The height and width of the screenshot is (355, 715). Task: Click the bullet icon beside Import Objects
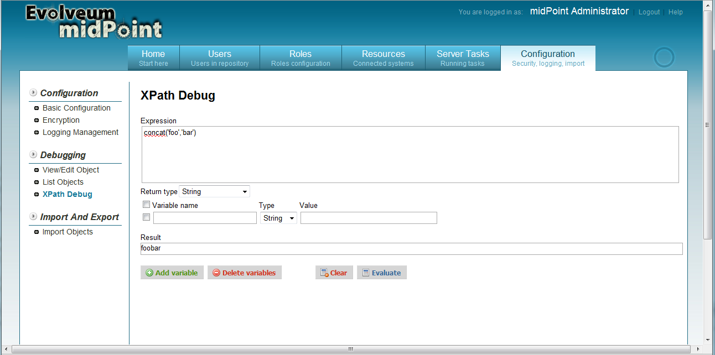tap(36, 232)
